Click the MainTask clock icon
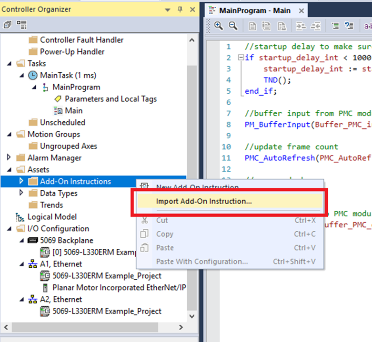Screen dimensions: 372x342 pos(33,75)
